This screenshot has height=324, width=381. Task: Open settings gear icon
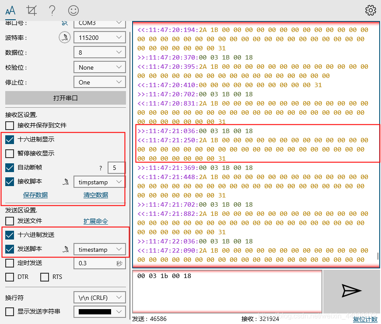pos(371,10)
